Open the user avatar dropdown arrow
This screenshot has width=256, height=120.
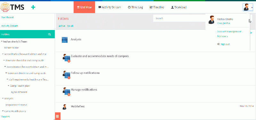pyautogui.click(x=252, y=7)
